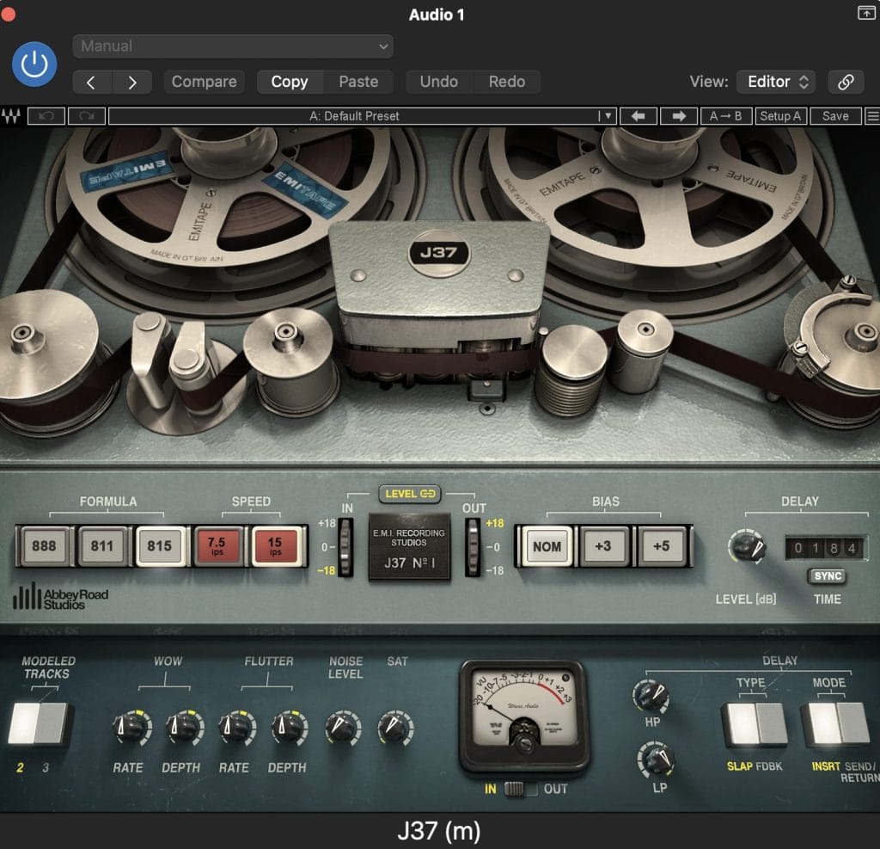The height and width of the screenshot is (849, 880).
Task: Flip the VU meter IN/OUT switch
Action: pos(520,789)
